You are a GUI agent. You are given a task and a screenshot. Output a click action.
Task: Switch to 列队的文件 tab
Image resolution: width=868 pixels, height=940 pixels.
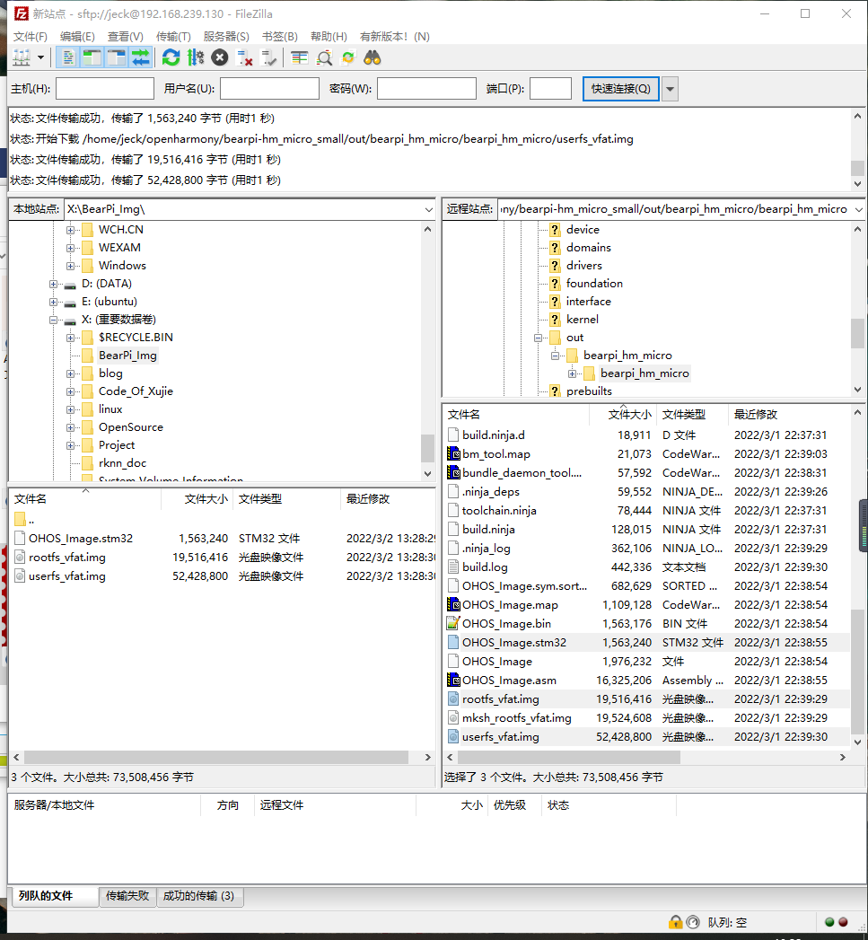55,896
